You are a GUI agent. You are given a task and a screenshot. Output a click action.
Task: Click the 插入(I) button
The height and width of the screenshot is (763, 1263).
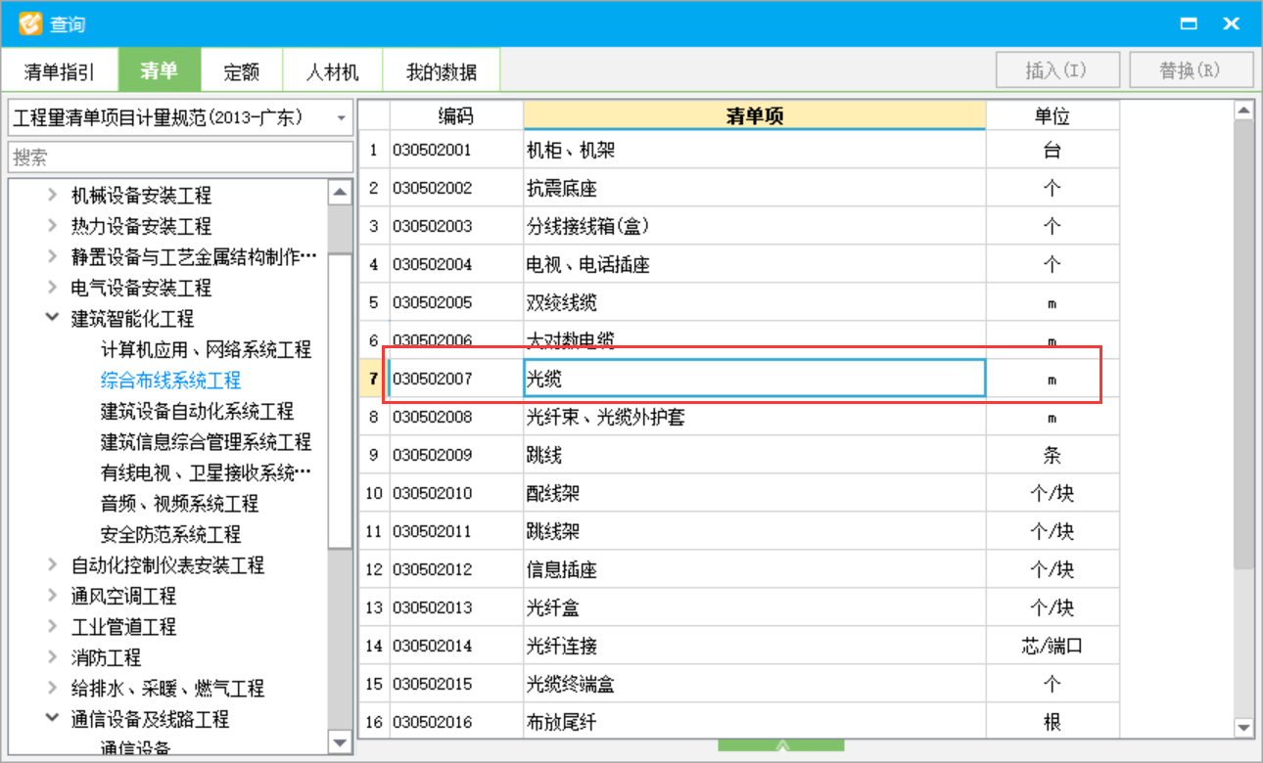point(1056,70)
